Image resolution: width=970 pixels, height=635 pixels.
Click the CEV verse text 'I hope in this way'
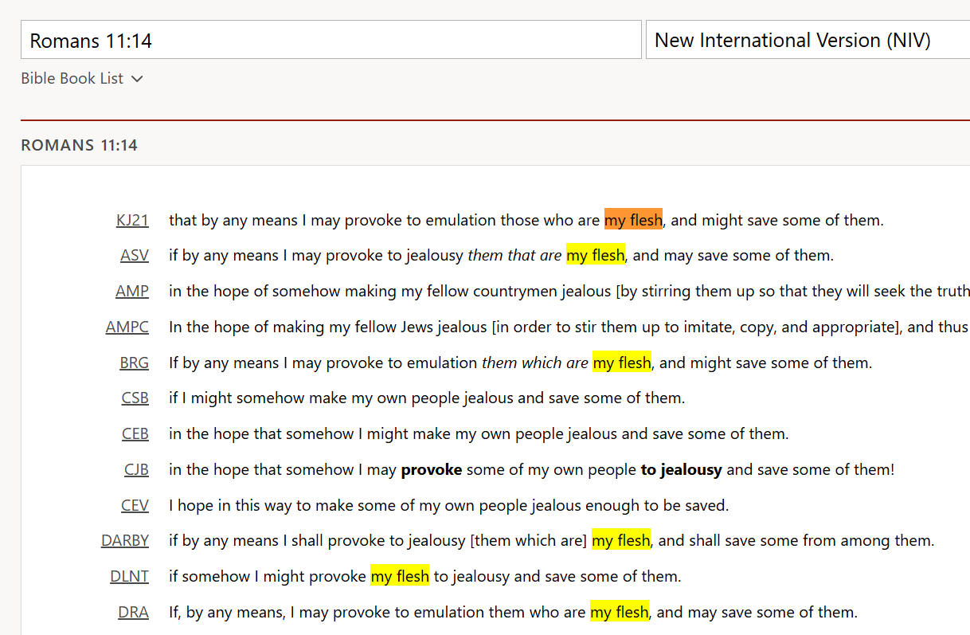point(448,505)
